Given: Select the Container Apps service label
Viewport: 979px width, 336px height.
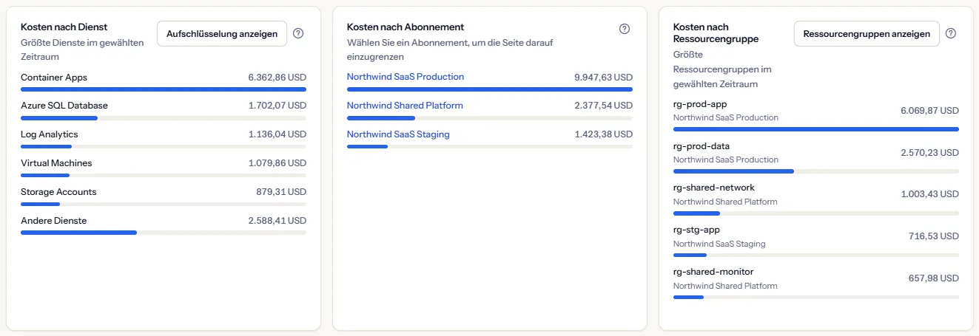Looking at the screenshot, I should coord(54,77).
